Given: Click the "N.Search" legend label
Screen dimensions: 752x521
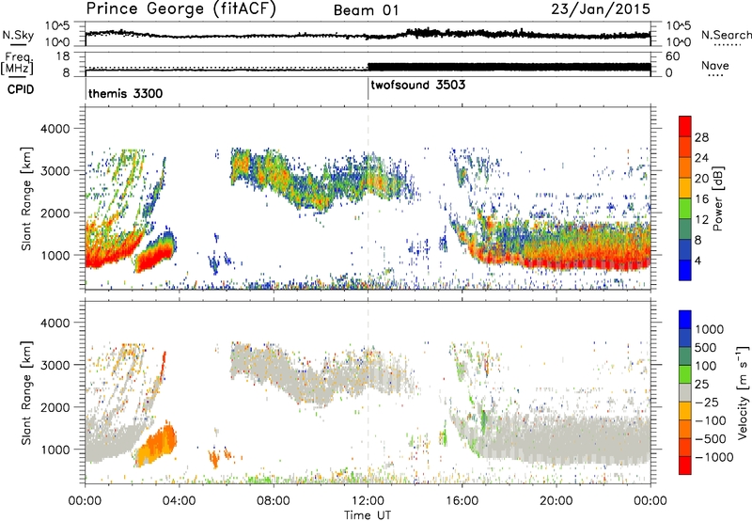Looking at the screenshot, I should (726, 35).
